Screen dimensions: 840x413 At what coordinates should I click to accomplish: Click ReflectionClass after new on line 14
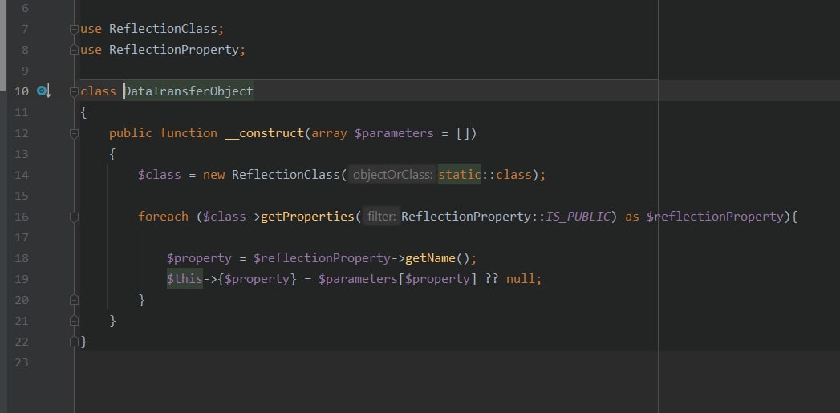[286, 175]
